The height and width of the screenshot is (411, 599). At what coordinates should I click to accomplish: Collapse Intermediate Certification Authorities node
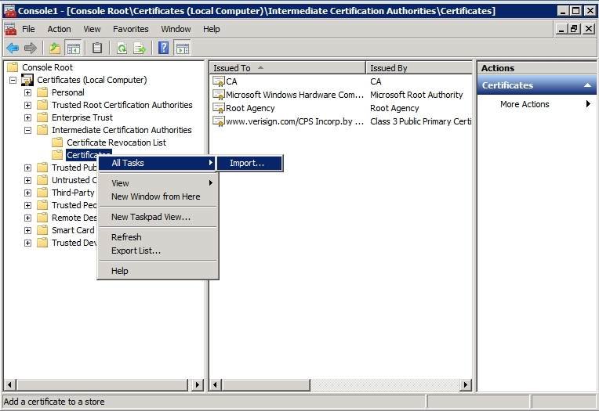point(27,131)
